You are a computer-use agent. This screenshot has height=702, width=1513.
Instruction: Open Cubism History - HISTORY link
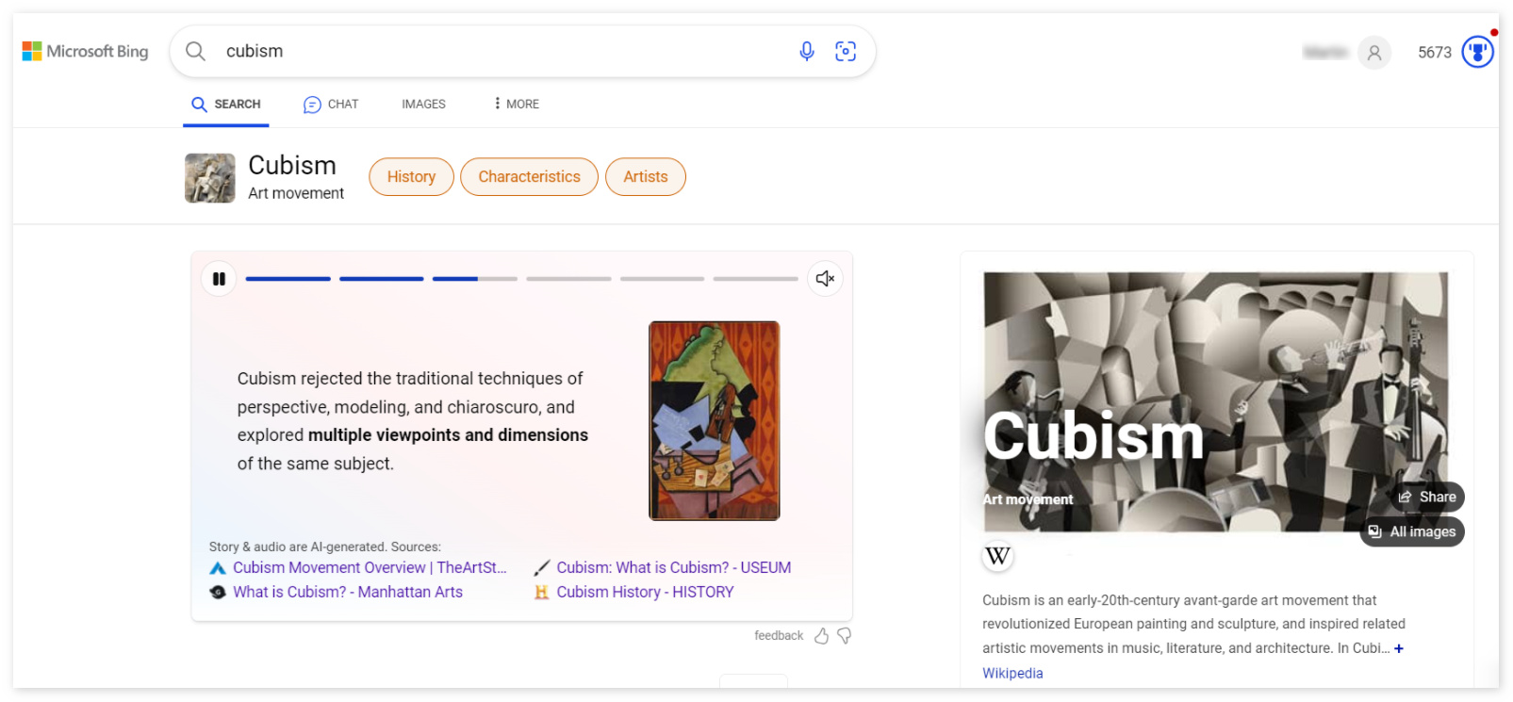pos(644,592)
